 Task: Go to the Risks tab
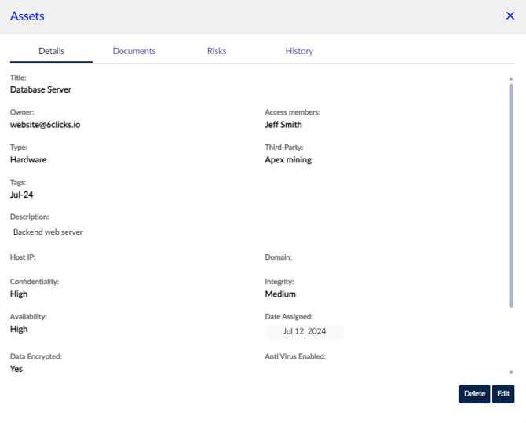(x=217, y=51)
